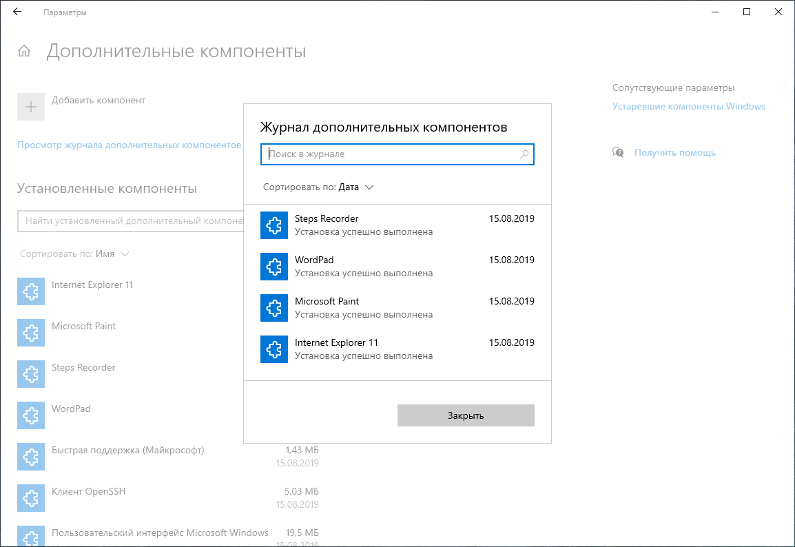Viewport: 795px width, 547px height.
Task: Click the Steps Recorder icon in journal
Action: (x=273, y=225)
